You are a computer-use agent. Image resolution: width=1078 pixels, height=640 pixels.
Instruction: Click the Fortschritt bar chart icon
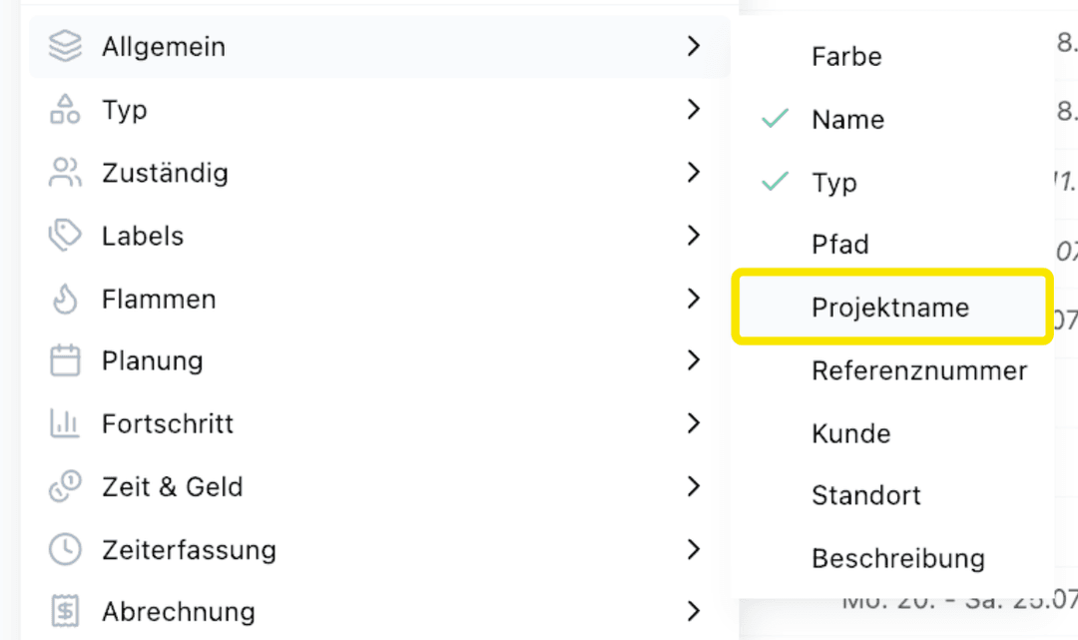(65, 423)
